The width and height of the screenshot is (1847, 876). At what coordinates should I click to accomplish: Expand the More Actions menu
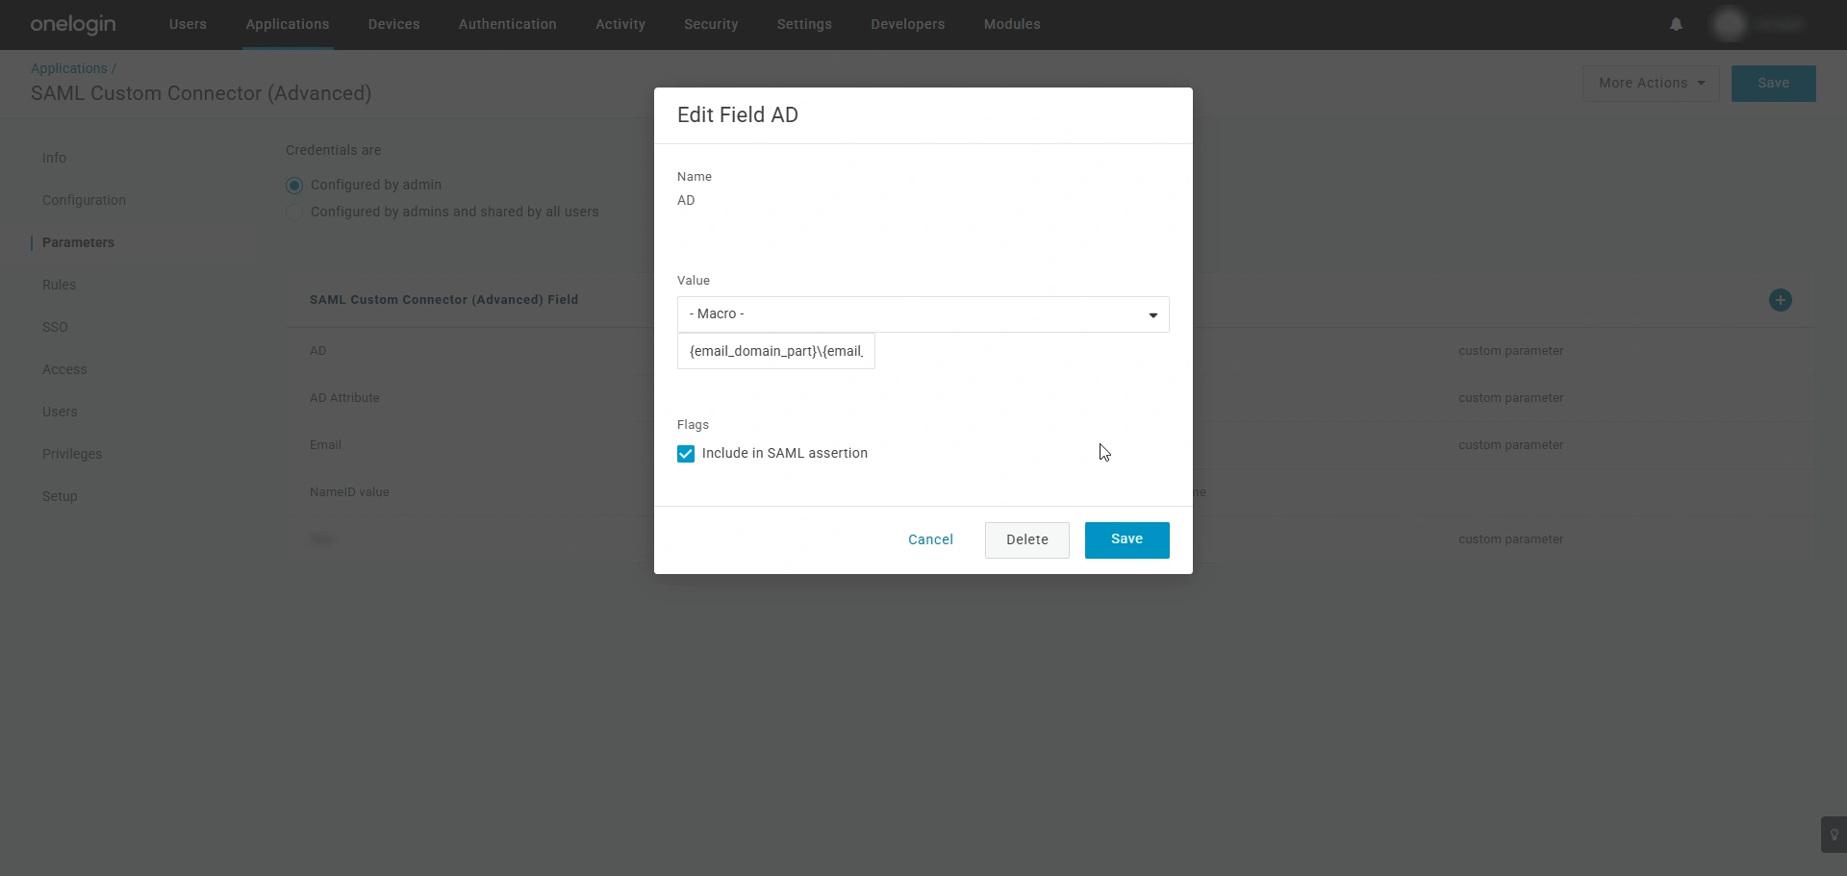(x=1651, y=83)
